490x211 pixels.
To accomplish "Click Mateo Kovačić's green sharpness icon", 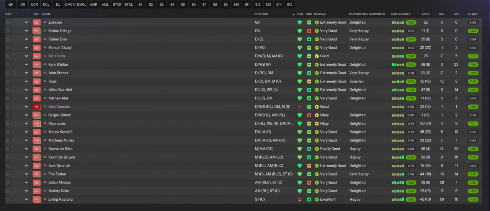I will tap(309, 132).
